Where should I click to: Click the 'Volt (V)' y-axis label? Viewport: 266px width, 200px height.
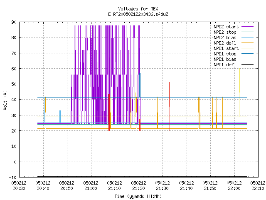pyautogui.click(x=5, y=100)
